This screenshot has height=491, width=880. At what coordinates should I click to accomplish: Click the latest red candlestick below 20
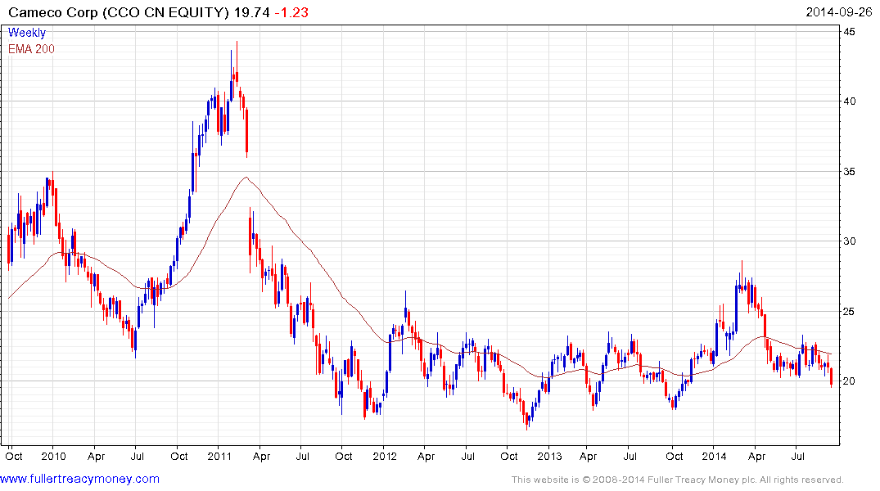pos(831,376)
